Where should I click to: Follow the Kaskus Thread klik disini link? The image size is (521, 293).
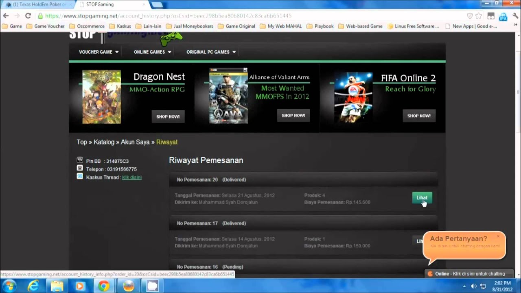click(132, 177)
